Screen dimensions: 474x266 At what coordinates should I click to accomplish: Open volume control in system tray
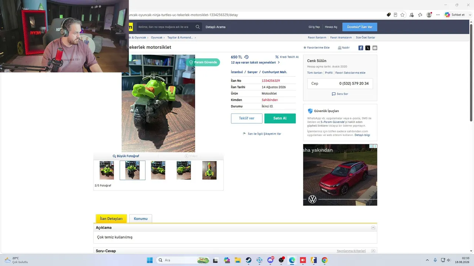point(448,260)
